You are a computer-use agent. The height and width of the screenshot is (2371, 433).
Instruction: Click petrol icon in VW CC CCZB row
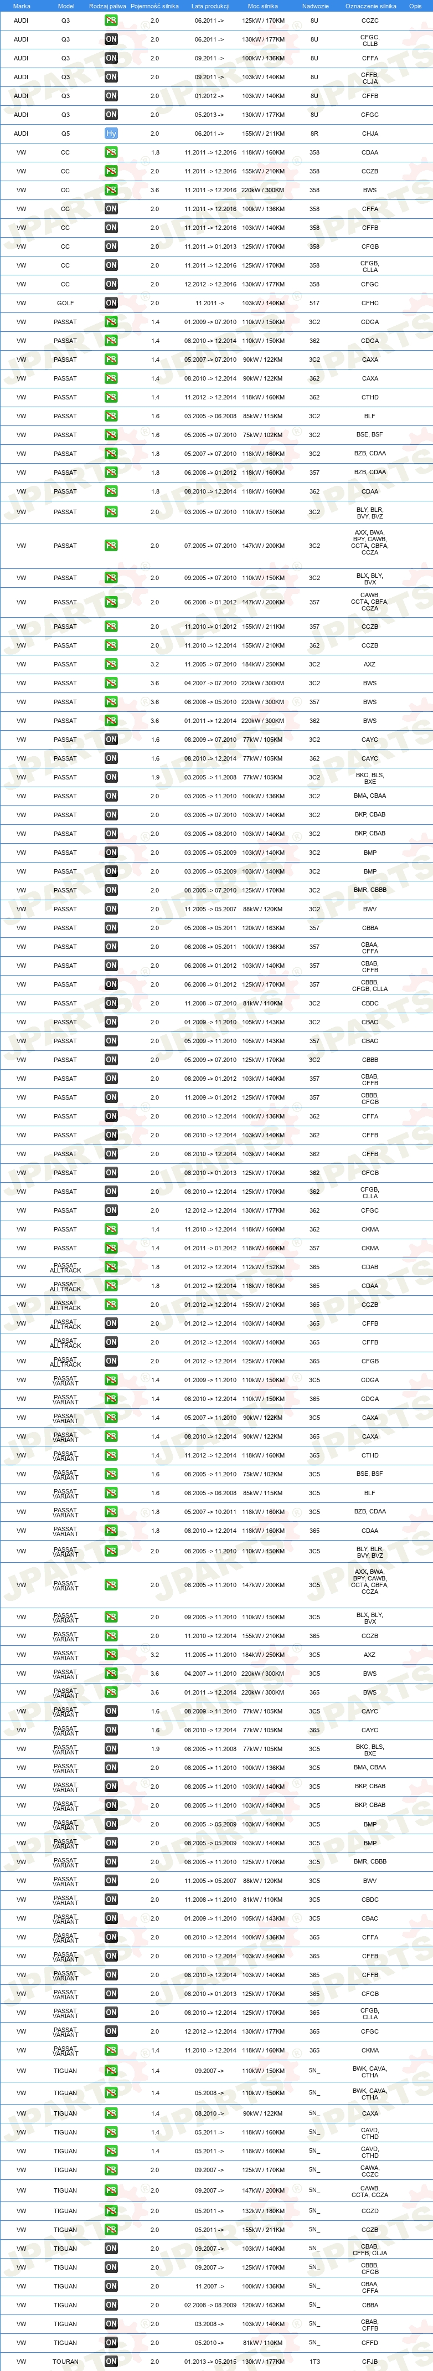(x=111, y=171)
